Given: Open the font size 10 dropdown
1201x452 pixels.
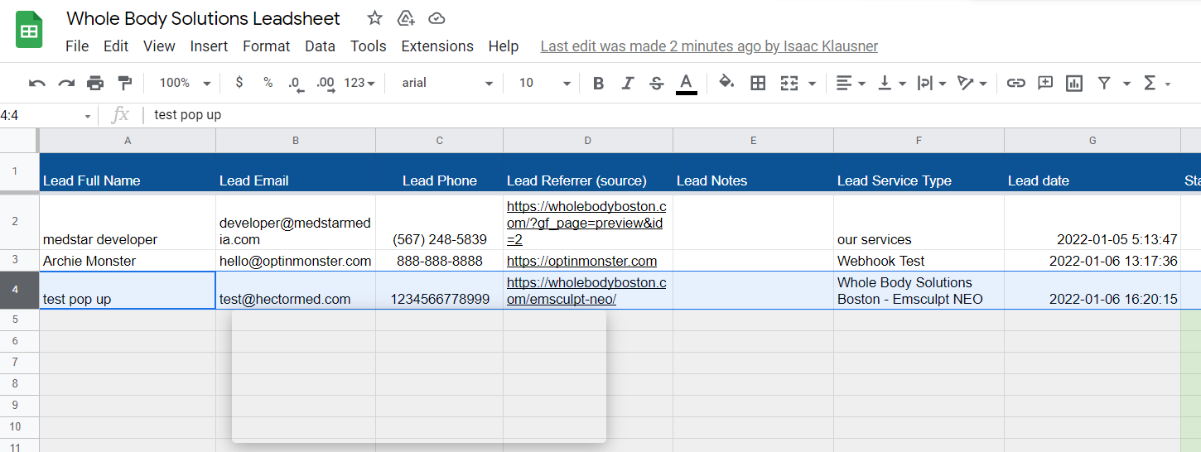Looking at the screenshot, I should [544, 83].
